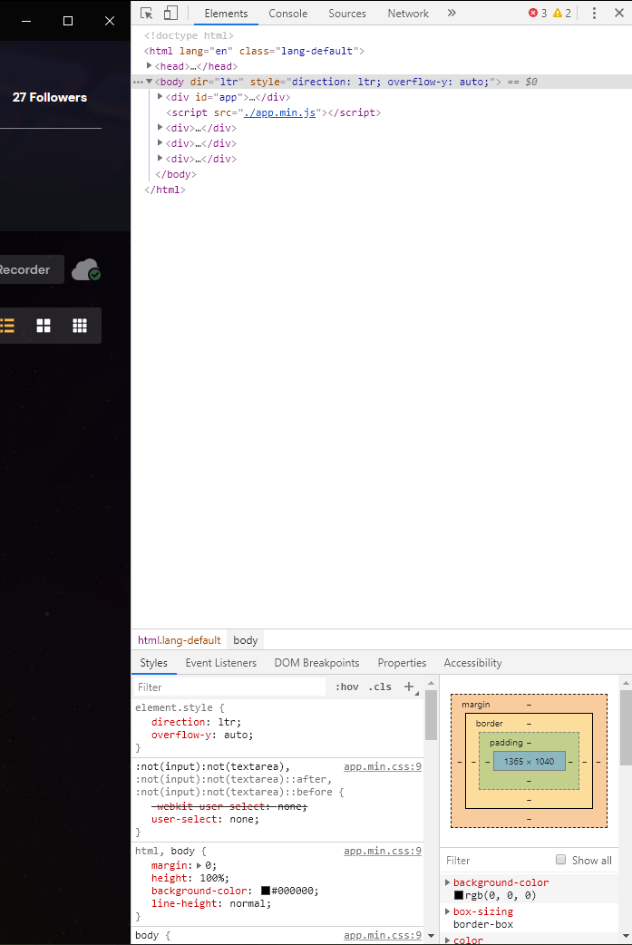Open the Elements tab
This screenshot has height=945, width=632.
coord(226,14)
